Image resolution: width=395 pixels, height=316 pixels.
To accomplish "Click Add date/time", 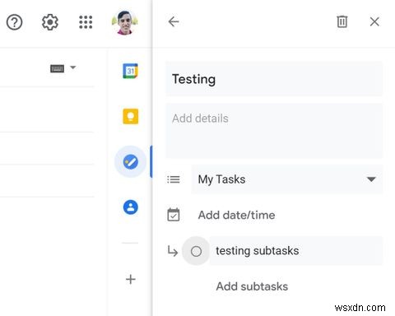I will (236, 215).
